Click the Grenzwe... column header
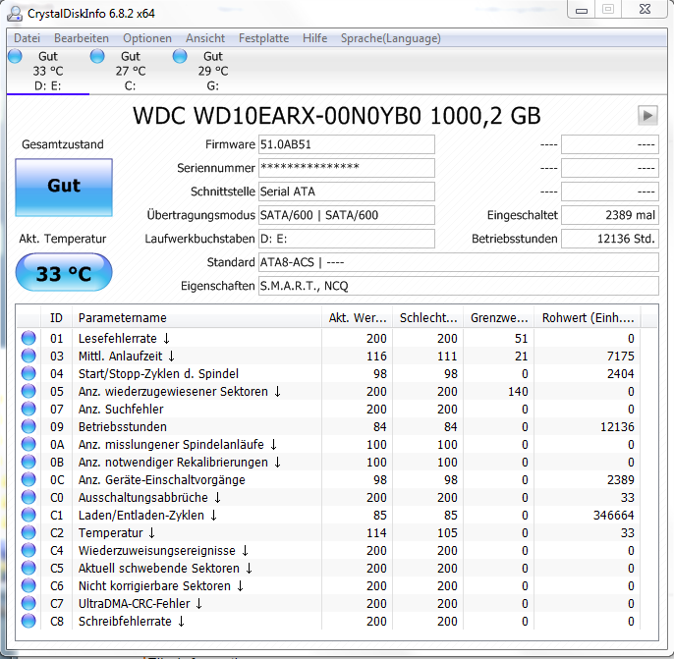Image resolution: width=674 pixels, height=659 pixels. pos(499,318)
